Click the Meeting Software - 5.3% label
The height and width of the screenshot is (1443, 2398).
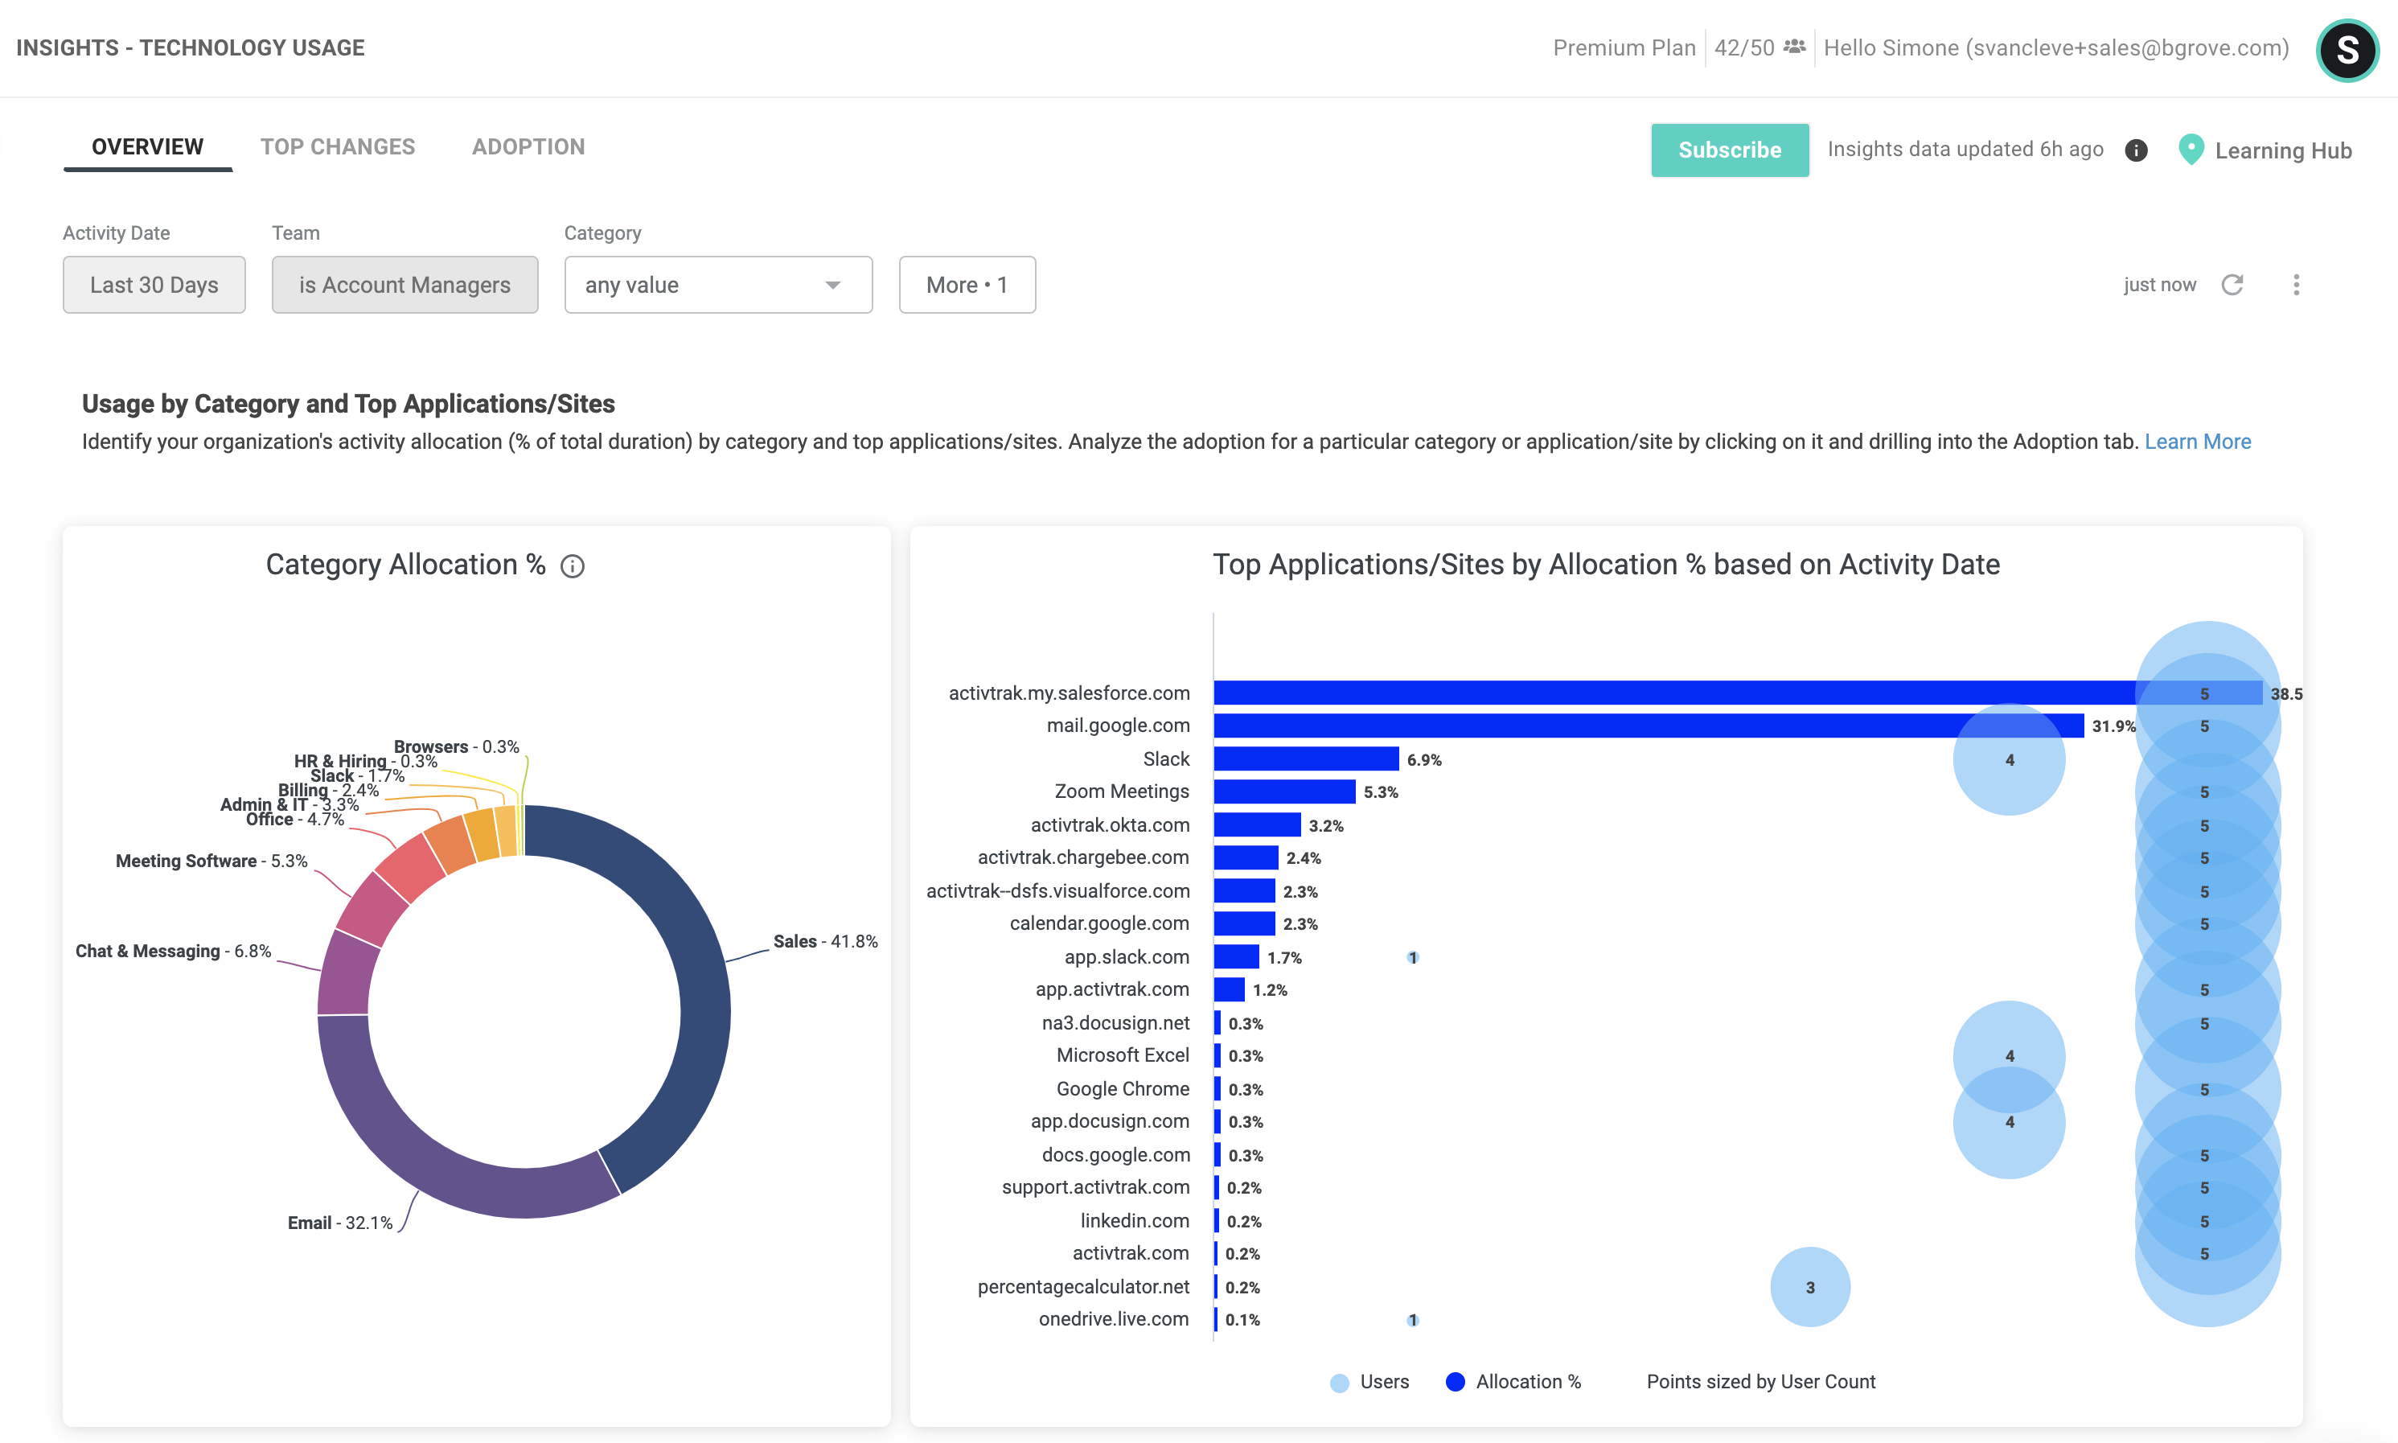(x=211, y=861)
